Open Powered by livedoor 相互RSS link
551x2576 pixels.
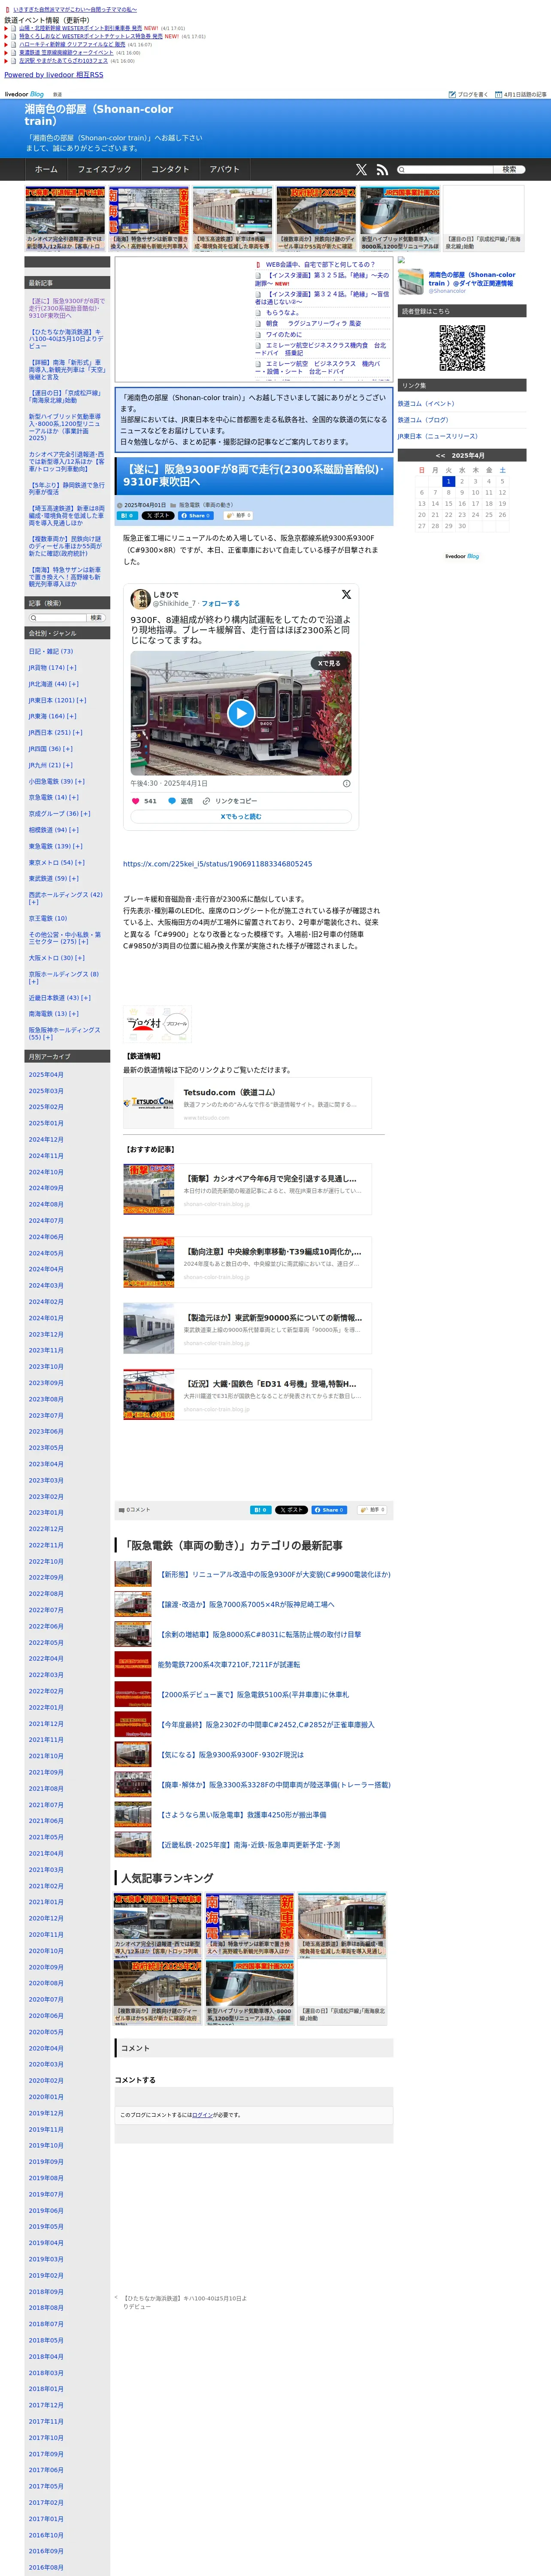point(53,75)
